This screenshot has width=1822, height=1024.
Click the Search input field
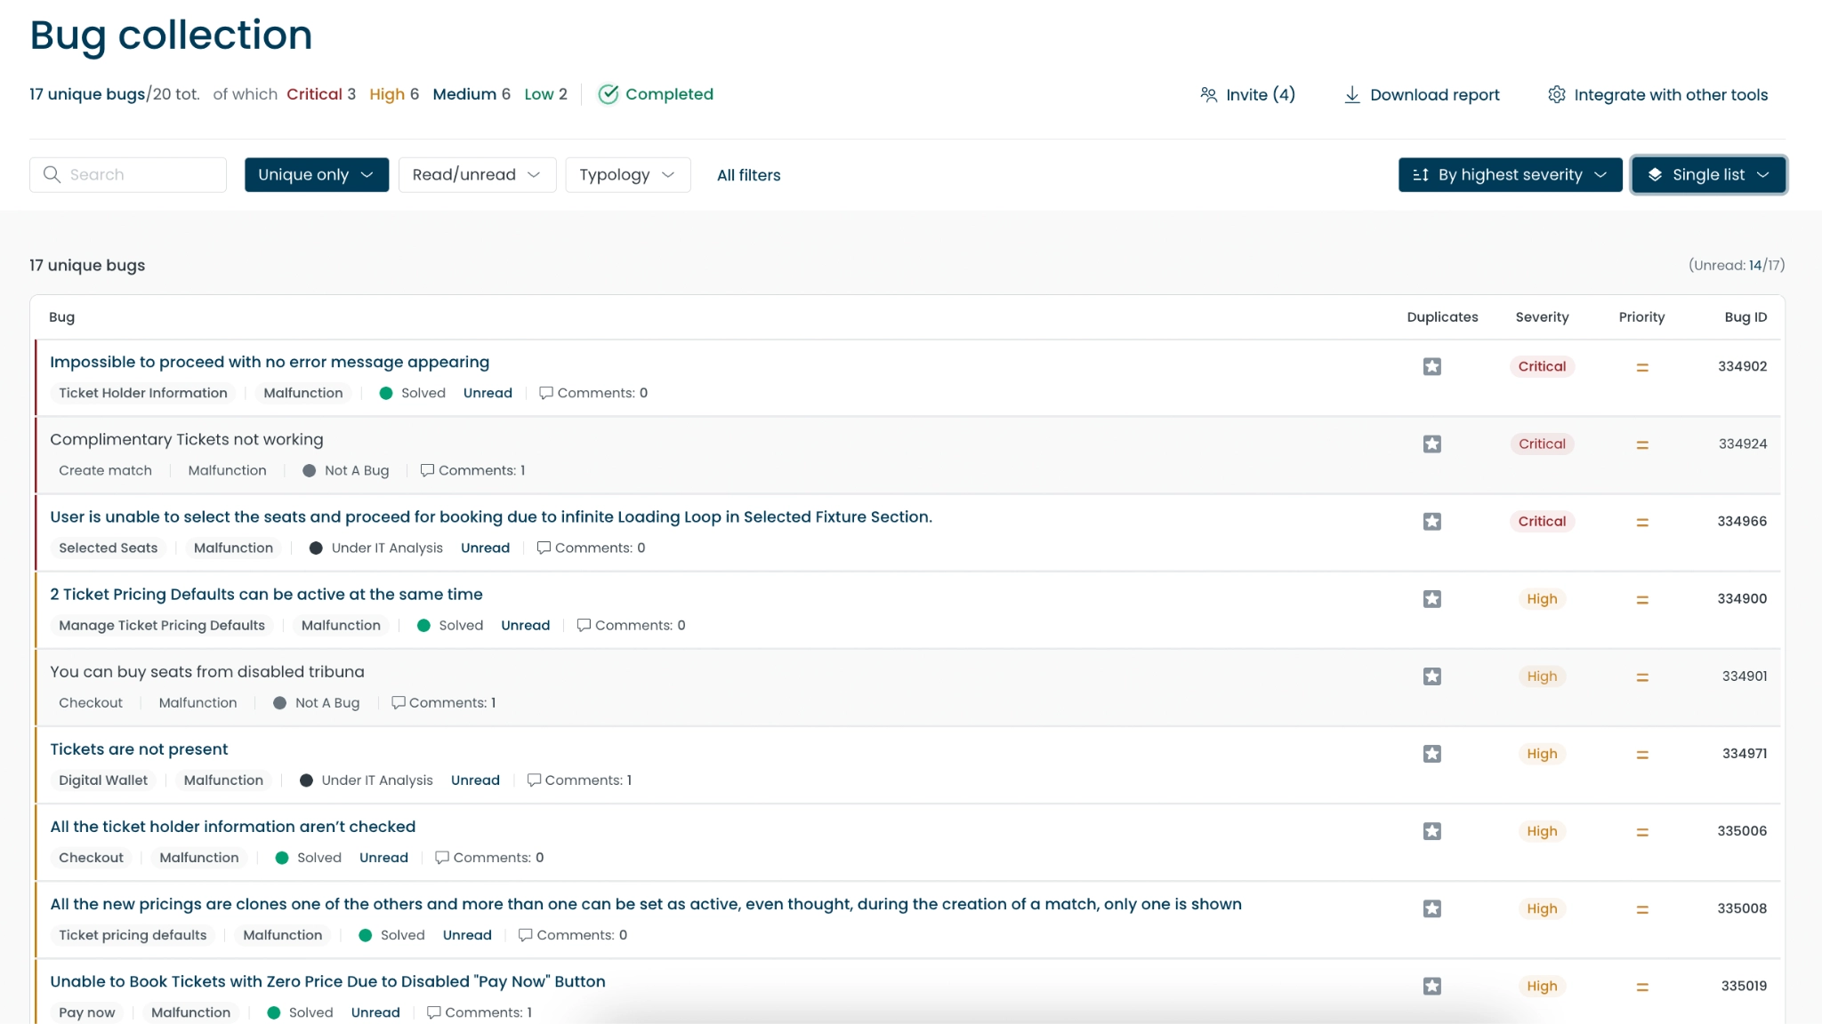pyautogui.click(x=142, y=174)
